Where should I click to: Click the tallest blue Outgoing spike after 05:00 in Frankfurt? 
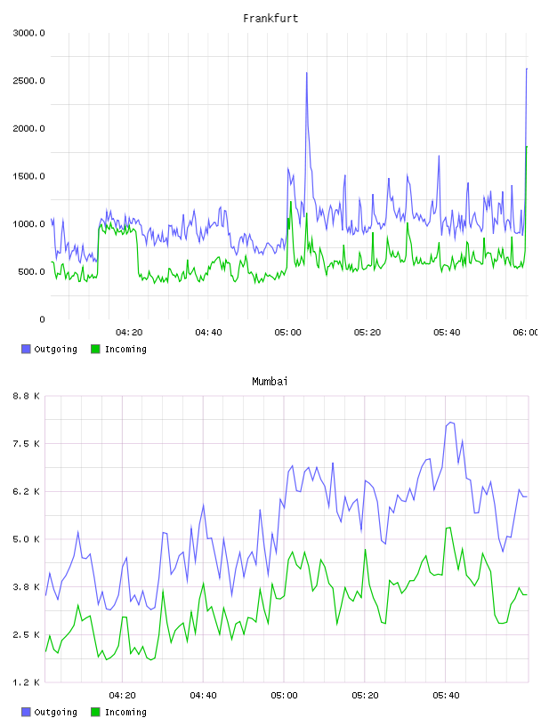click(307, 73)
